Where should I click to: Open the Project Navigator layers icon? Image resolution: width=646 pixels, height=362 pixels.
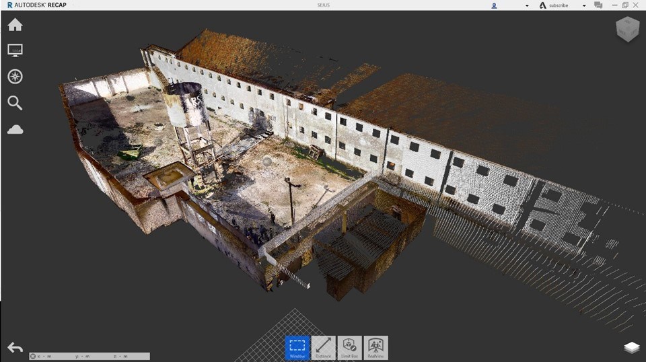[x=631, y=347]
